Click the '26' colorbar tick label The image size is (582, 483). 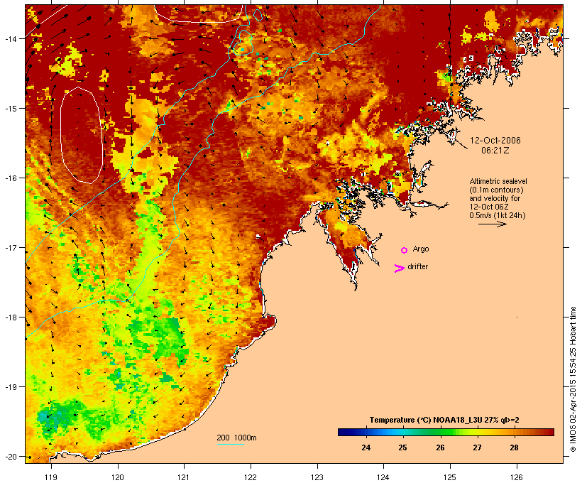pos(440,447)
